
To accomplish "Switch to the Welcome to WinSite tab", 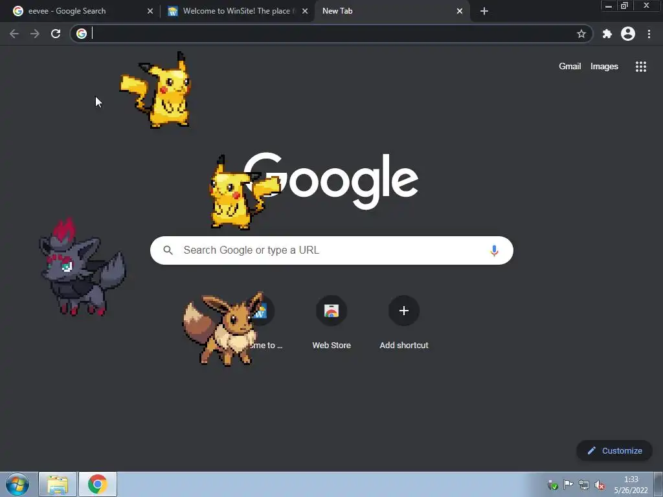I will (237, 11).
